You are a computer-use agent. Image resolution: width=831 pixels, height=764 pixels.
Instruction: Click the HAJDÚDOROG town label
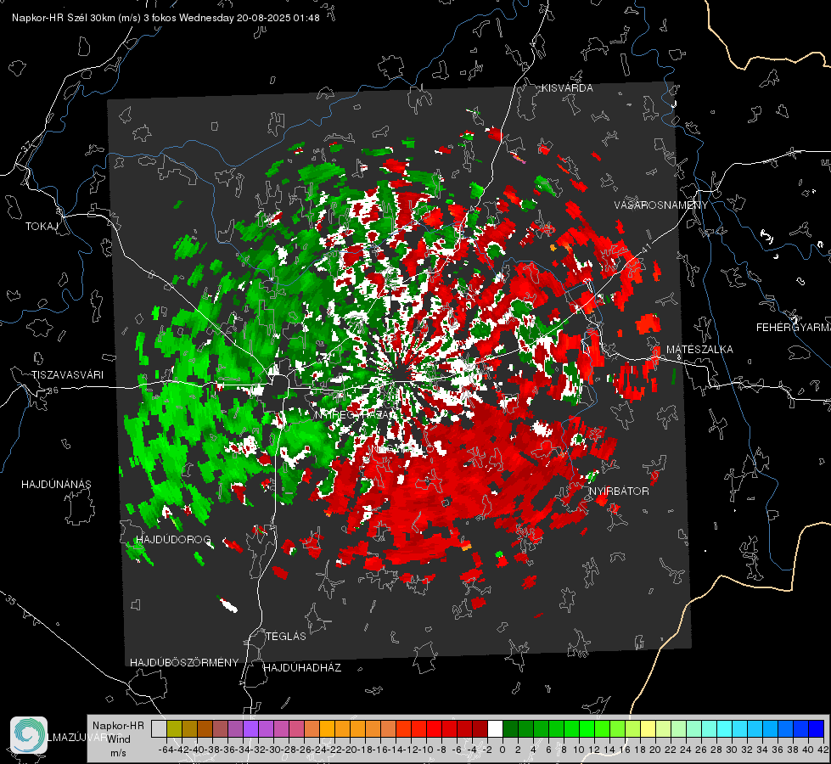coord(173,540)
